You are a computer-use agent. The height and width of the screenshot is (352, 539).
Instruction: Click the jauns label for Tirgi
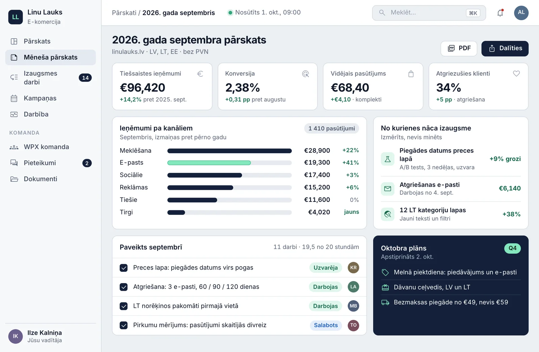(x=351, y=212)
